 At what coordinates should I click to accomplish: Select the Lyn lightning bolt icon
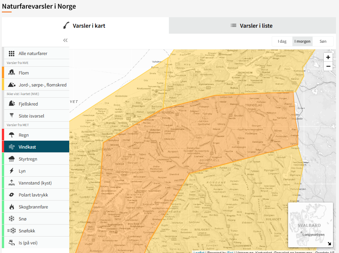tap(12, 171)
